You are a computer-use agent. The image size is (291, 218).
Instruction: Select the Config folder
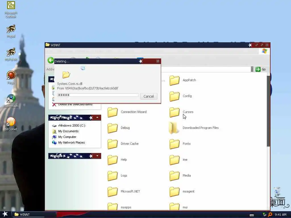point(180,96)
